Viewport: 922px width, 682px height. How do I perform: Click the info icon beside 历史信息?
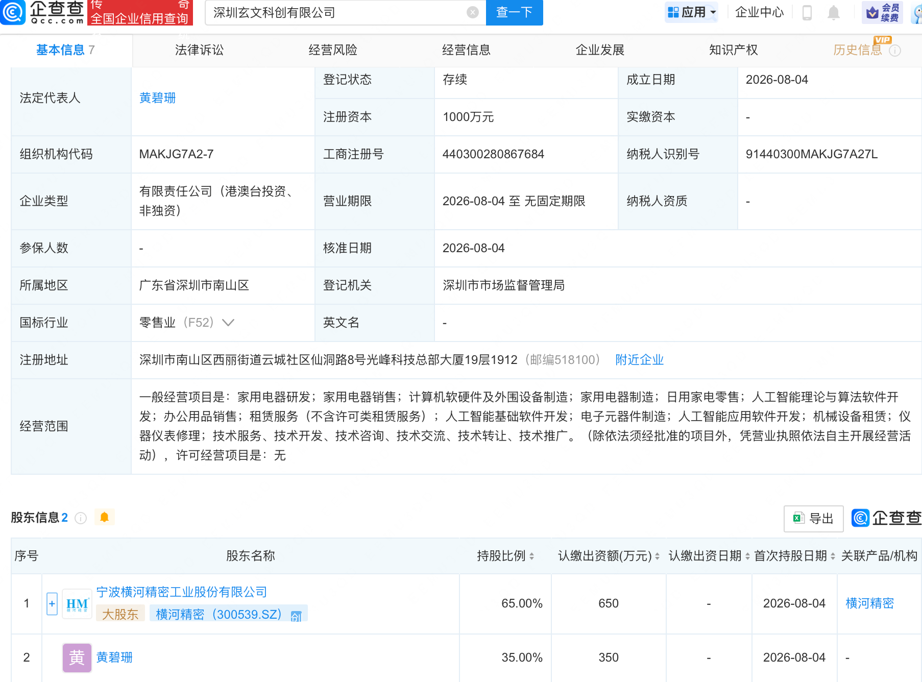tap(895, 51)
